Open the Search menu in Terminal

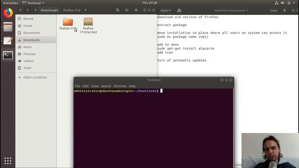pos(106,86)
